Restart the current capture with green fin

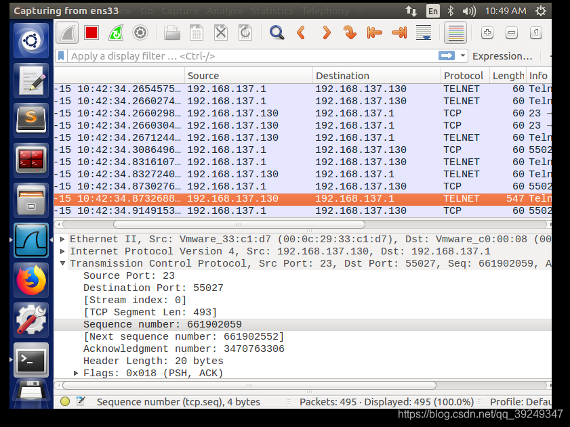(x=116, y=32)
